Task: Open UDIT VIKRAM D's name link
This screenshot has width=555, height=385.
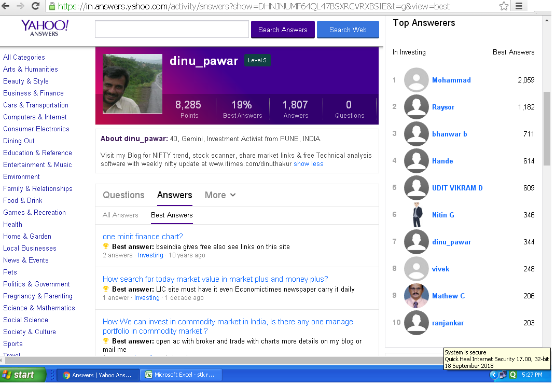Action: coord(457,188)
